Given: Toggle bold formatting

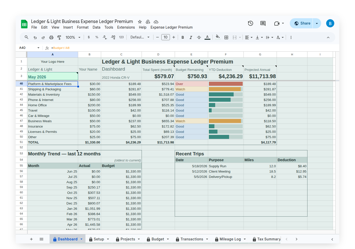Looking at the screenshot, I should coord(183,37).
